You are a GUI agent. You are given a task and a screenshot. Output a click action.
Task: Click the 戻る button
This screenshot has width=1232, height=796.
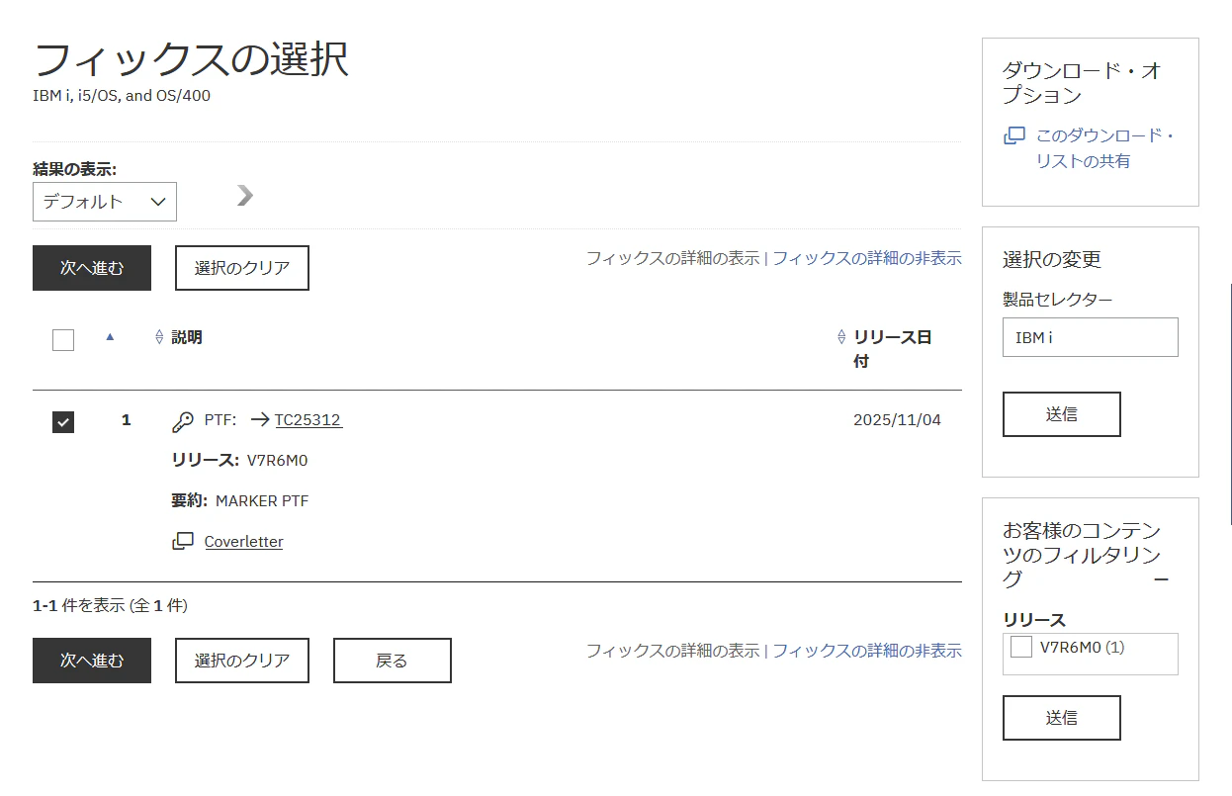(393, 661)
